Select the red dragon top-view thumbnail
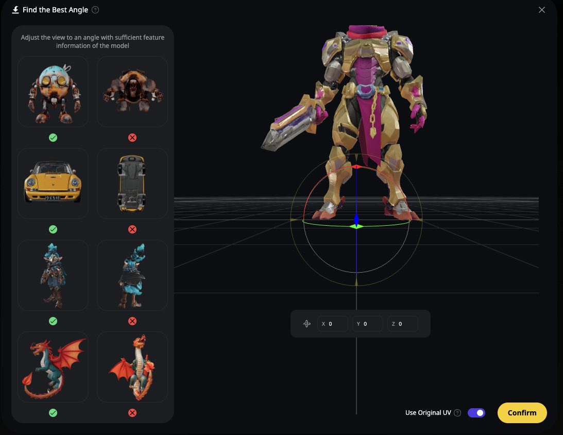The width and height of the screenshot is (563, 435). point(132,367)
